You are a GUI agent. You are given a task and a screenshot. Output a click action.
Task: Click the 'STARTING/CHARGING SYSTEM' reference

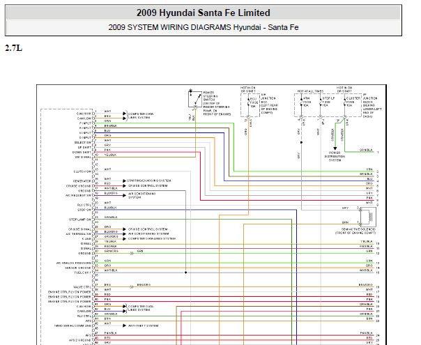coord(148,181)
